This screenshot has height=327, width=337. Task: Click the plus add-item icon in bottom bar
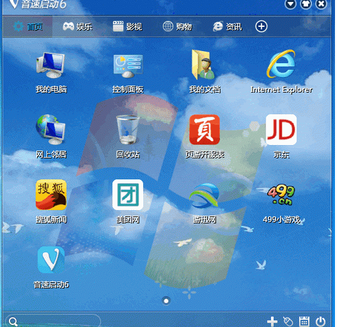pyautogui.click(x=272, y=322)
